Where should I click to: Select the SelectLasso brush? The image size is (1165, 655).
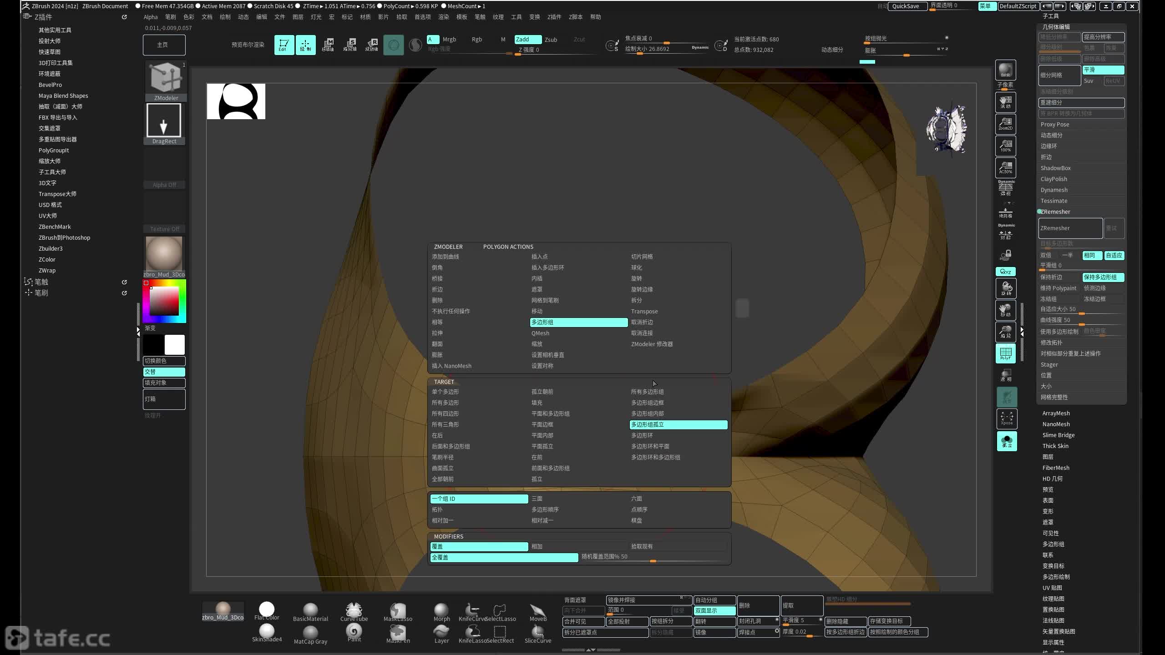tap(500, 612)
